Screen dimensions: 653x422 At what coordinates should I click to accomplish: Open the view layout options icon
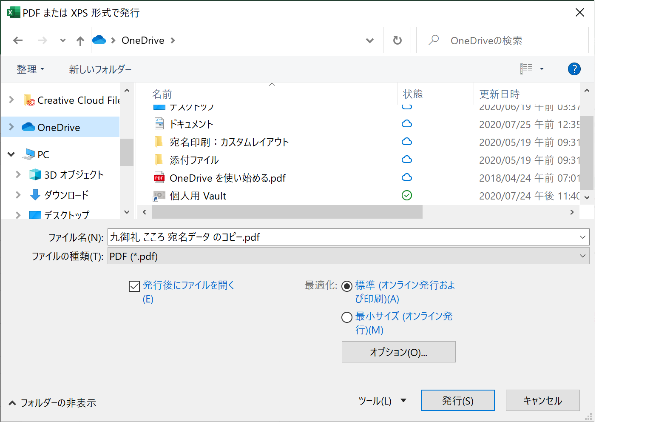tap(526, 69)
